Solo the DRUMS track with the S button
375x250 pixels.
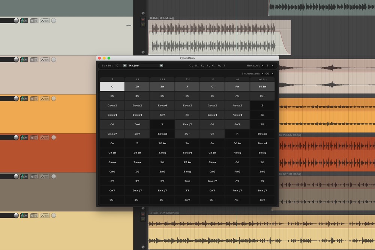(143, 24)
